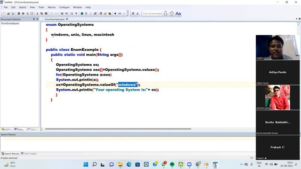301x169 pixels.
Task: Click the Record macro dot icon
Action: point(115,14)
